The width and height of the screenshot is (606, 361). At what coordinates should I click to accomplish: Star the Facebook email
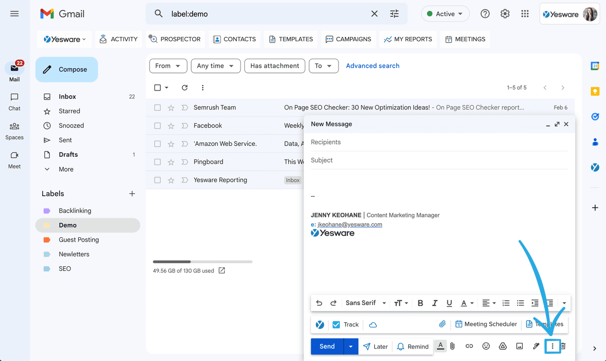tap(171, 126)
